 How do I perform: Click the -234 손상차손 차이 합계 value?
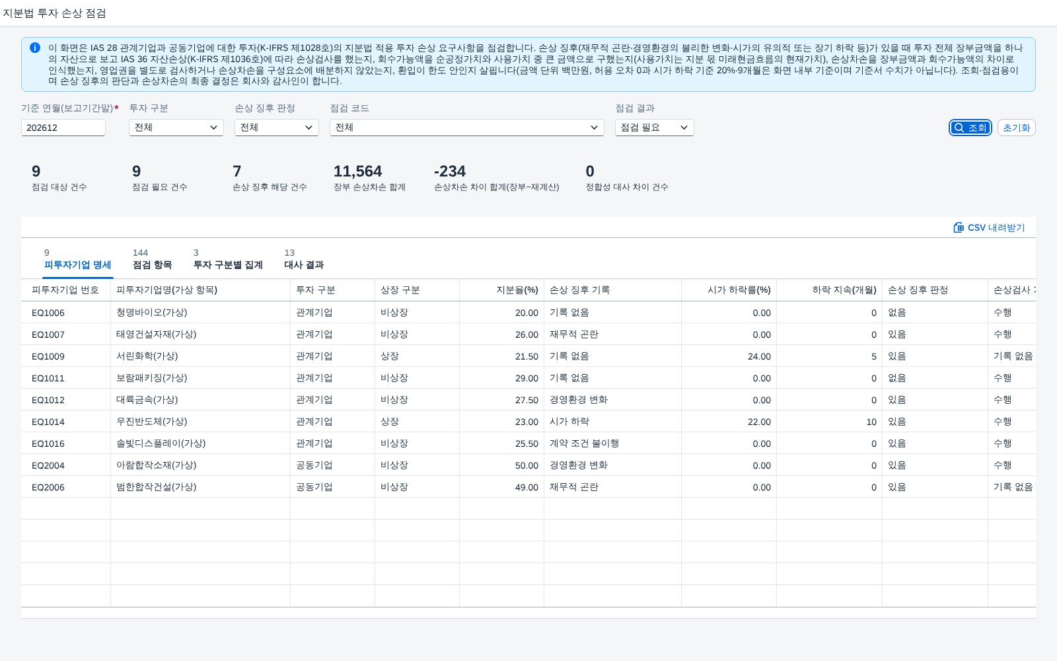point(450,171)
